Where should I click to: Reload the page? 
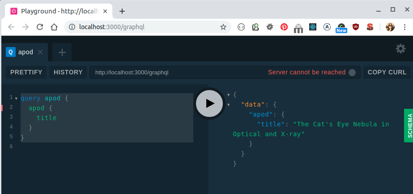(x=40, y=27)
